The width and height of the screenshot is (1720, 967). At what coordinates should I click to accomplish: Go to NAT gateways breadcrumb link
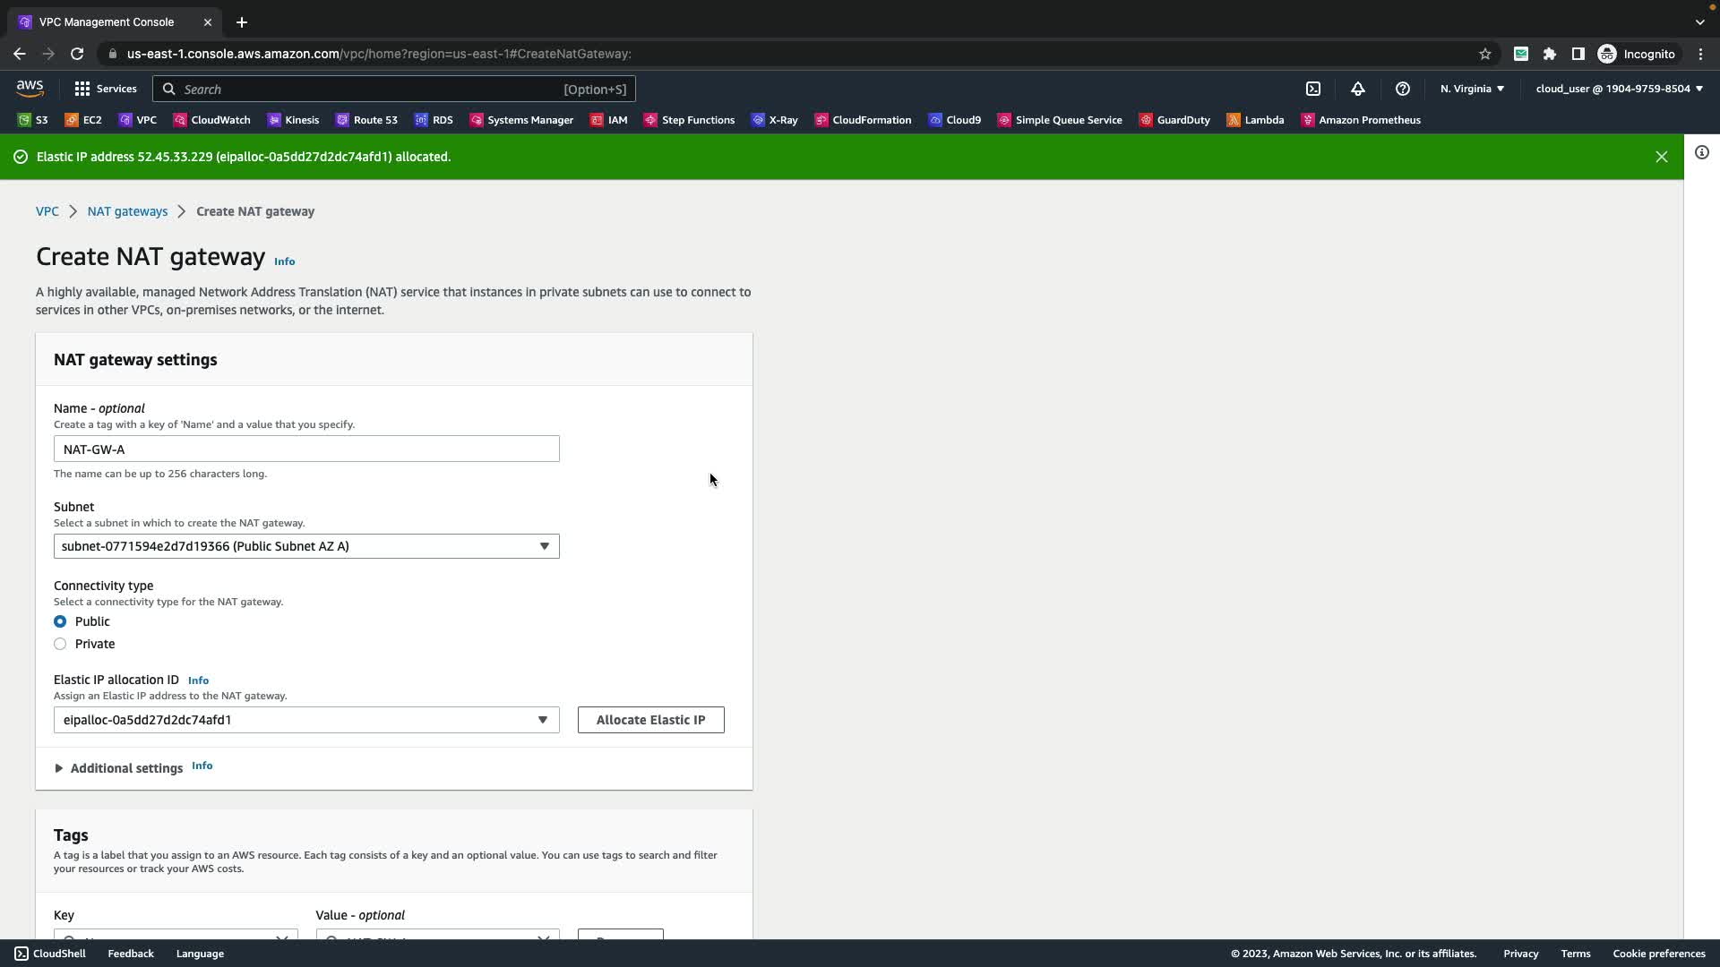tap(127, 211)
